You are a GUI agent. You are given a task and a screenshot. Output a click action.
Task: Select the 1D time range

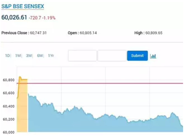[7, 56]
